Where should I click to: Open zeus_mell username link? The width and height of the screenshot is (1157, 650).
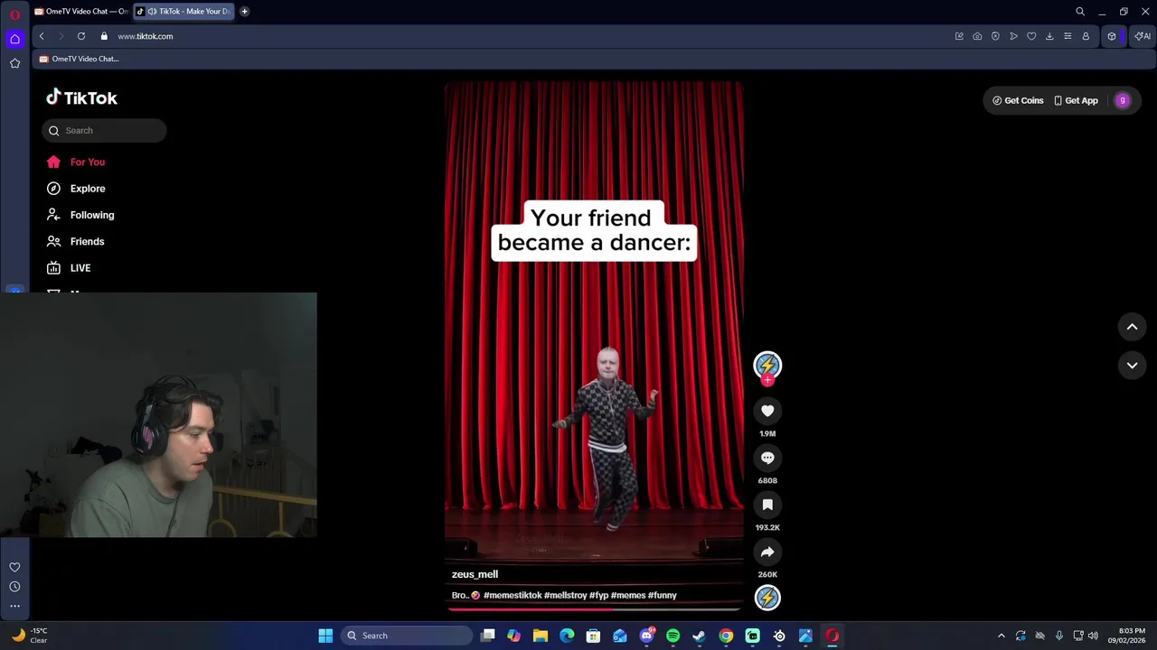475,574
